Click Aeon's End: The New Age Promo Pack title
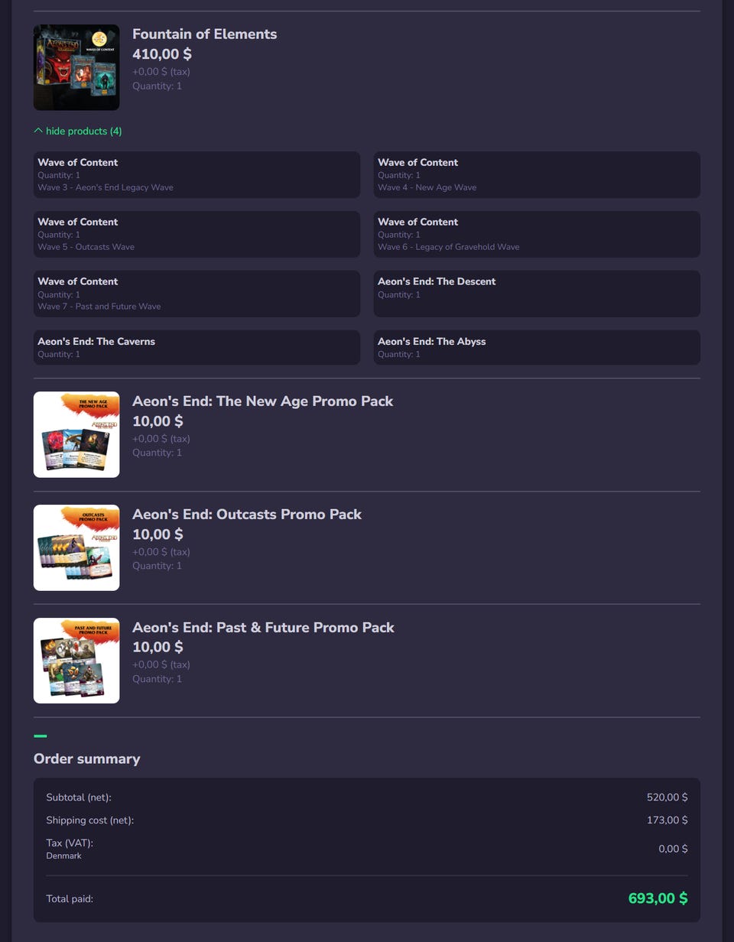Viewport: 734px width, 942px height. pyautogui.click(x=262, y=401)
